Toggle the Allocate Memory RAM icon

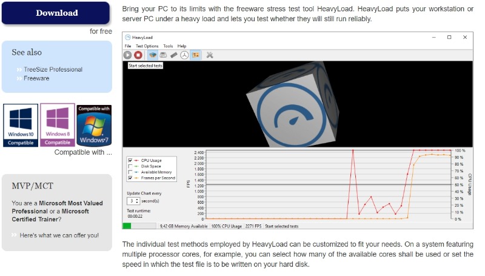pyautogui.click(x=174, y=55)
